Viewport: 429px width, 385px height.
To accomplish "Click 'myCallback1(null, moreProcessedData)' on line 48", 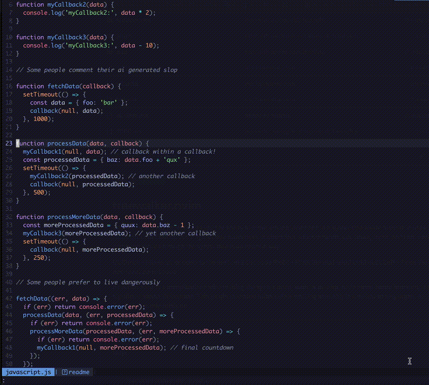I will 100,348.
